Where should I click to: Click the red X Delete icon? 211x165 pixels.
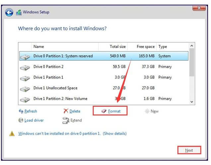click(x=66, y=111)
